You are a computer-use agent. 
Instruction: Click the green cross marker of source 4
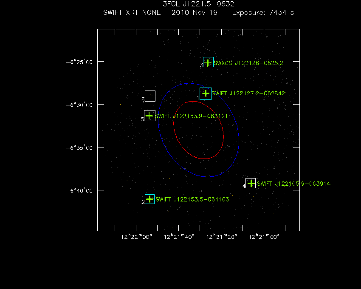(x=251, y=184)
